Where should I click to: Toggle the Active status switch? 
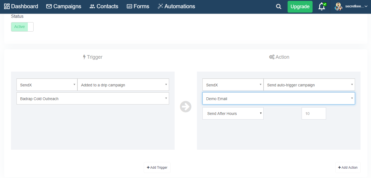point(22,27)
